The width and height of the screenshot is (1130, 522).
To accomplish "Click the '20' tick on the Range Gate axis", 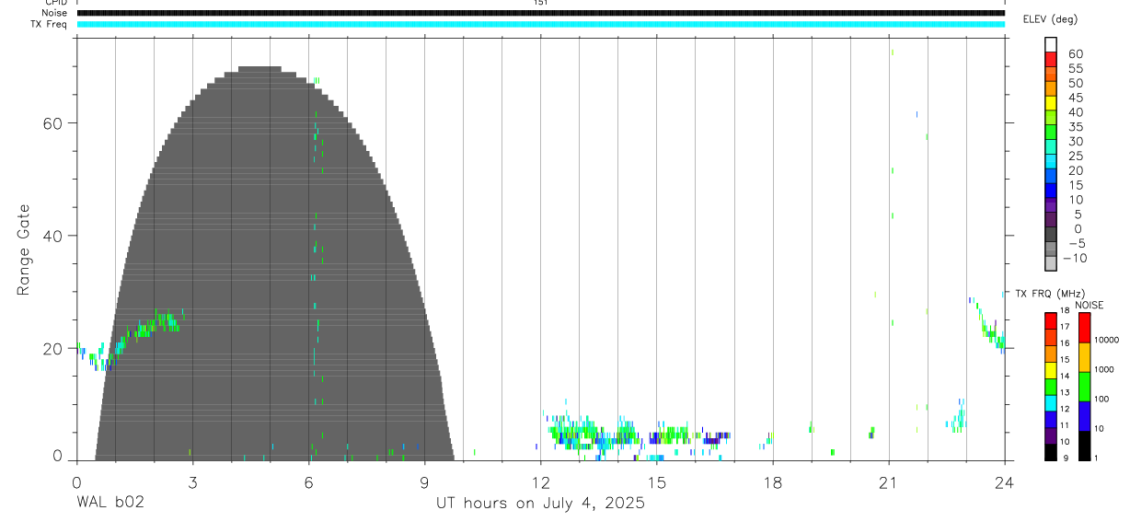I will pos(54,349).
